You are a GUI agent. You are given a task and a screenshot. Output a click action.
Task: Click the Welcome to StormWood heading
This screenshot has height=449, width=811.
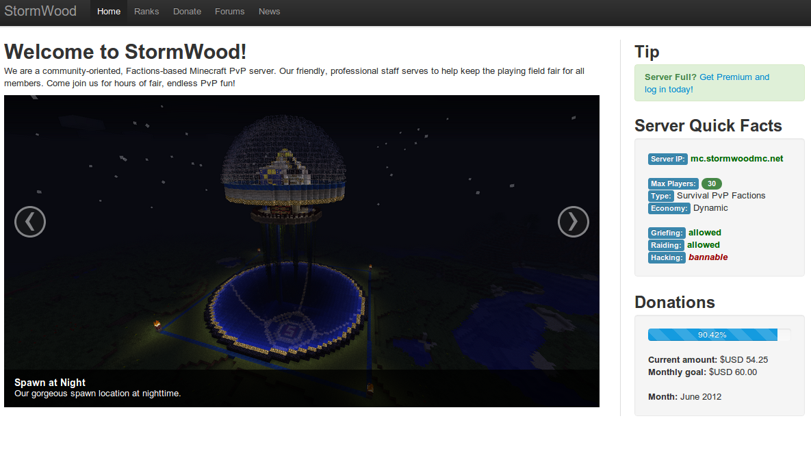[125, 52]
